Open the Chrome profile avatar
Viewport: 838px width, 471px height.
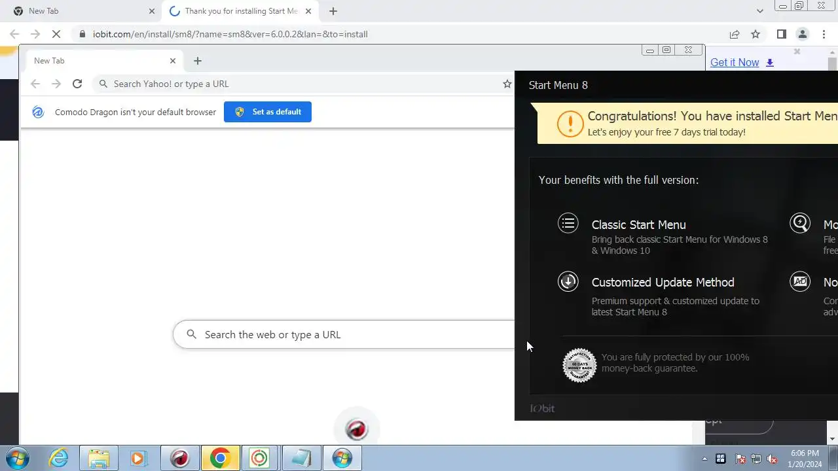(x=802, y=34)
